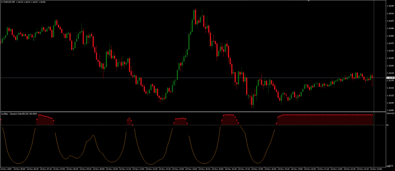
Task: Click the 14 Nov 19:50 time label
Action: pyautogui.click(x=297, y=169)
